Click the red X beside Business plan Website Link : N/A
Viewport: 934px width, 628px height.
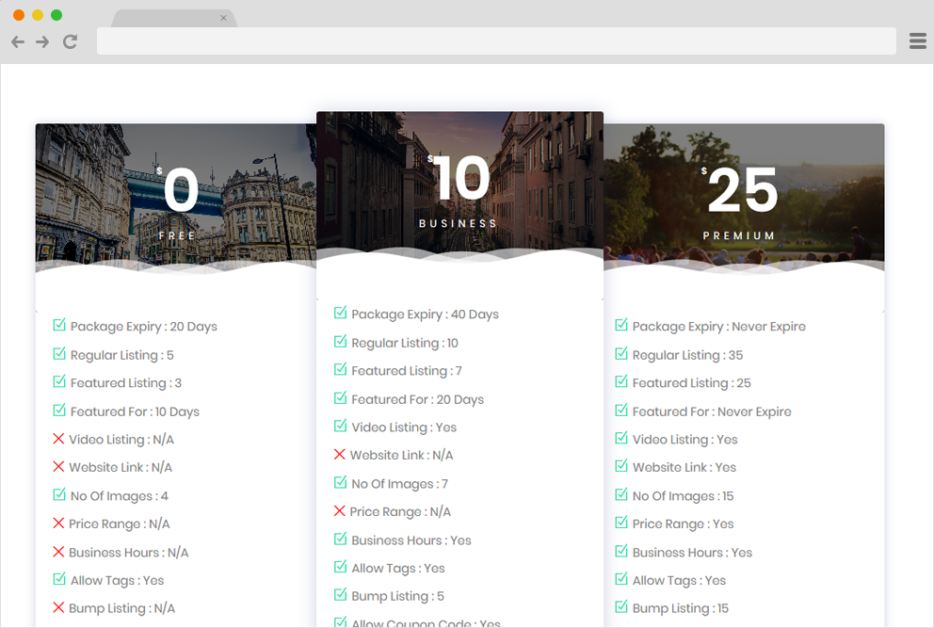[340, 455]
